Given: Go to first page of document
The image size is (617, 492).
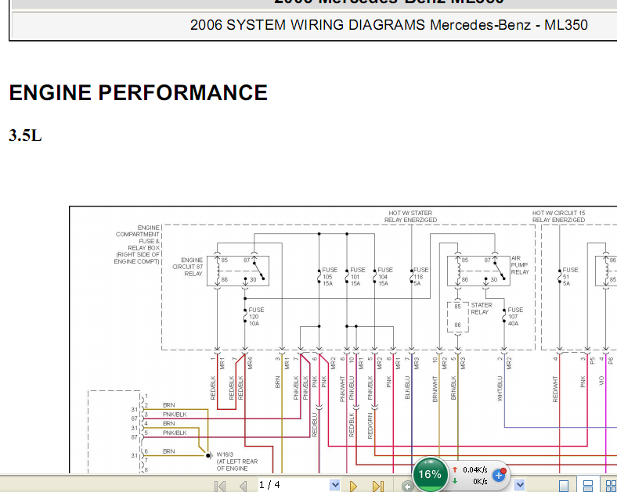Looking at the screenshot, I should pyautogui.click(x=220, y=486).
